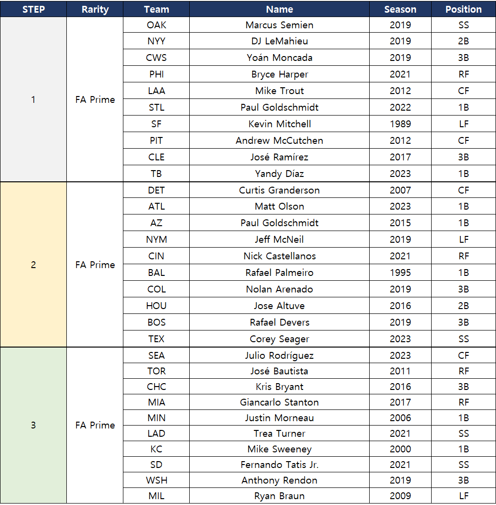Click the Kevin Mitchell name cell

point(279,124)
